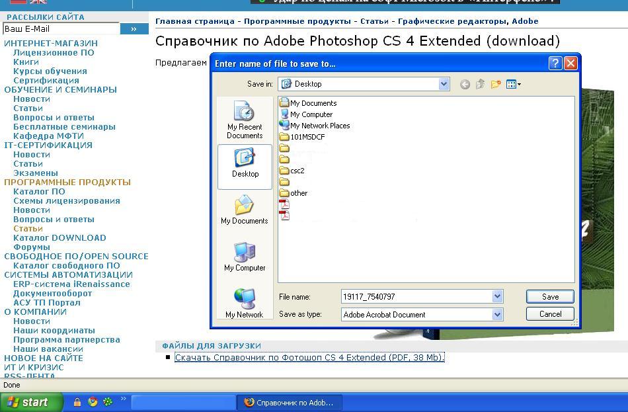
Task: Open the dialog Help question mark button
Action: [555, 63]
